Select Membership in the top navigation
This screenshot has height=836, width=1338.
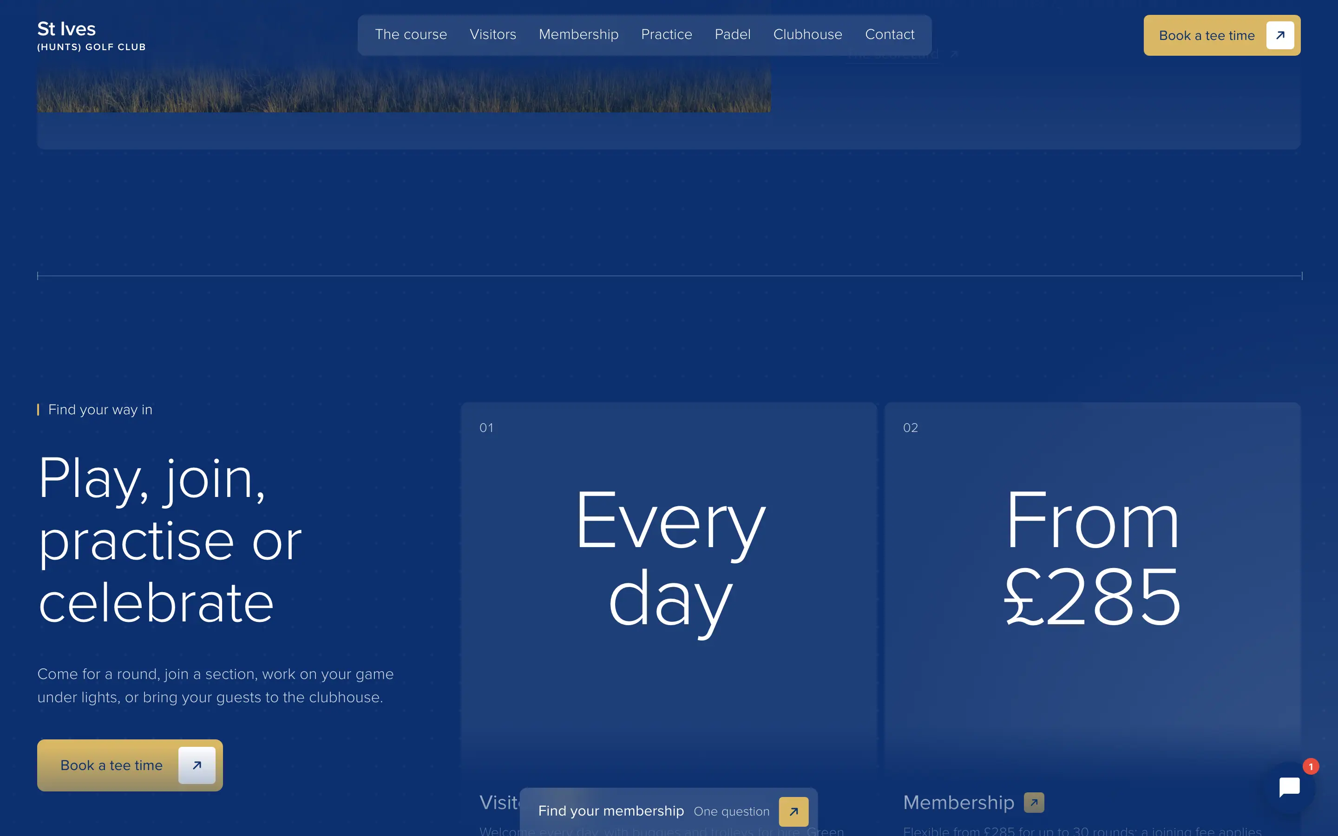pos(578,34)
